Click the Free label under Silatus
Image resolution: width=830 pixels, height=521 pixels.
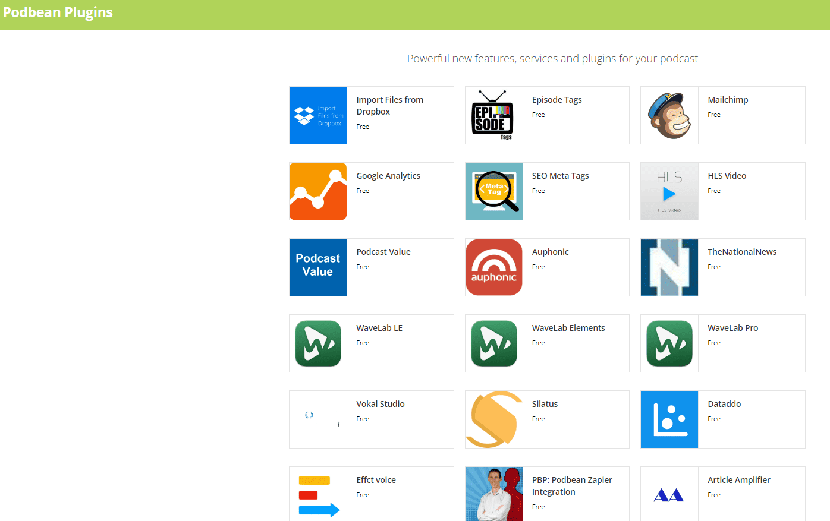(539, 419)
